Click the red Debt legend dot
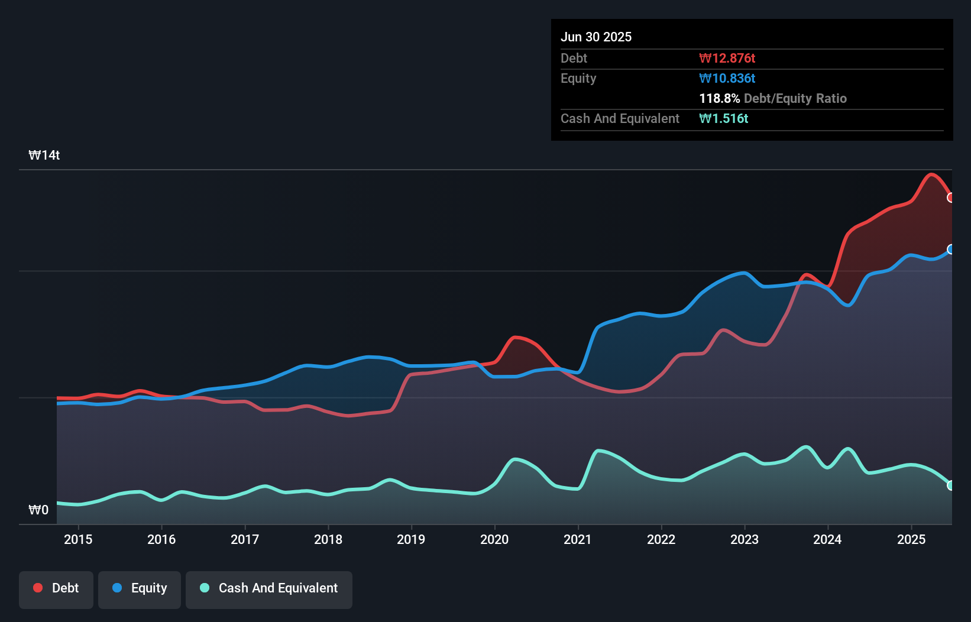 click(37, 588)
